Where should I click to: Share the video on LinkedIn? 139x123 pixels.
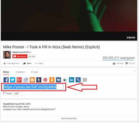pos(71,80)
